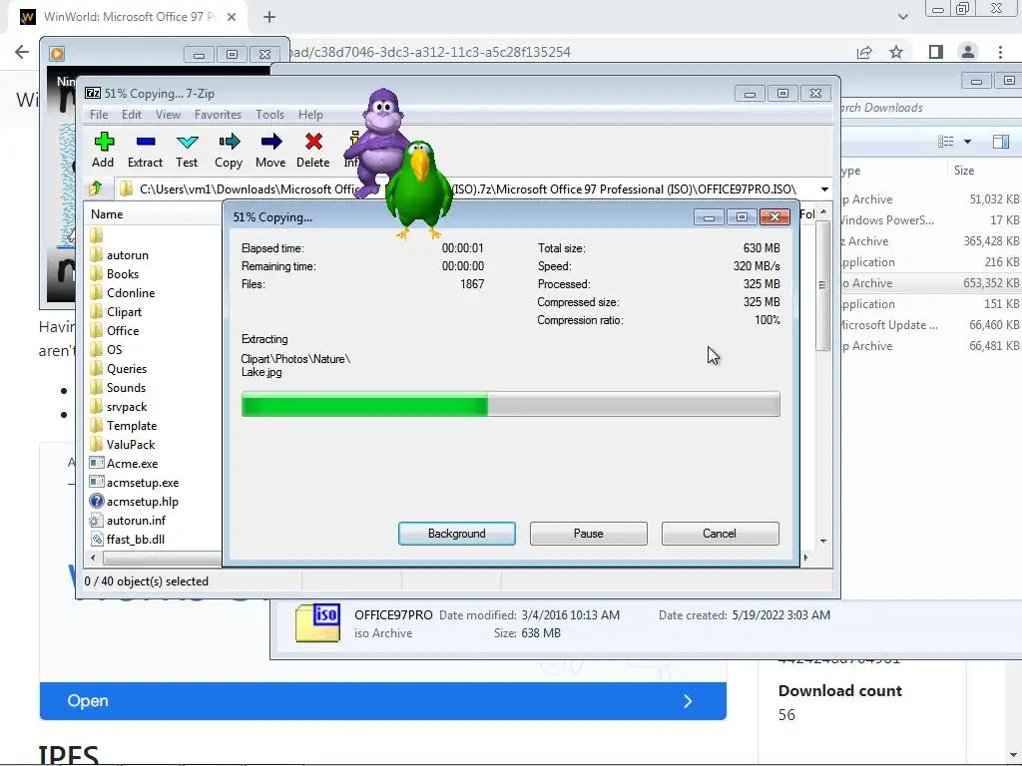
Task: Go back with the browser back arrow
Action: click(22, 52)
